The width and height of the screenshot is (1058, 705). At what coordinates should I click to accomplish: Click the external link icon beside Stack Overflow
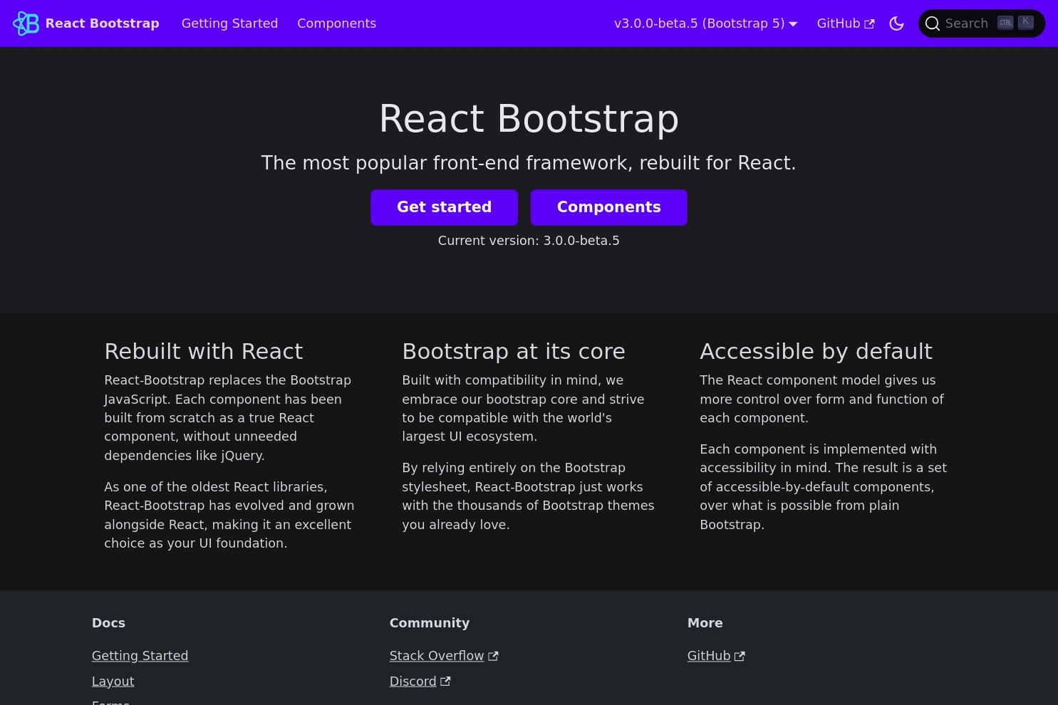pyautogui.click(x=493, y=657)
